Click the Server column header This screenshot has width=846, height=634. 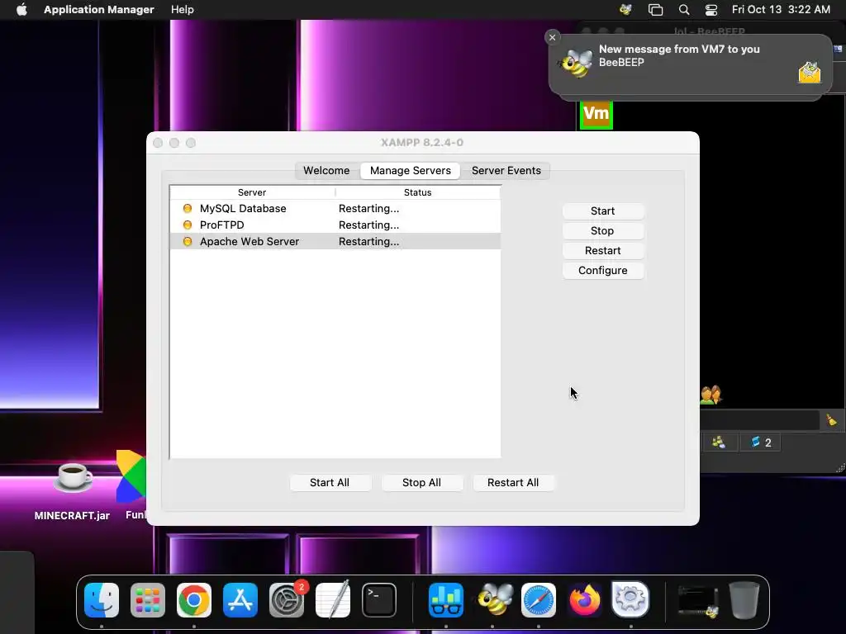[x=252, y=192]
